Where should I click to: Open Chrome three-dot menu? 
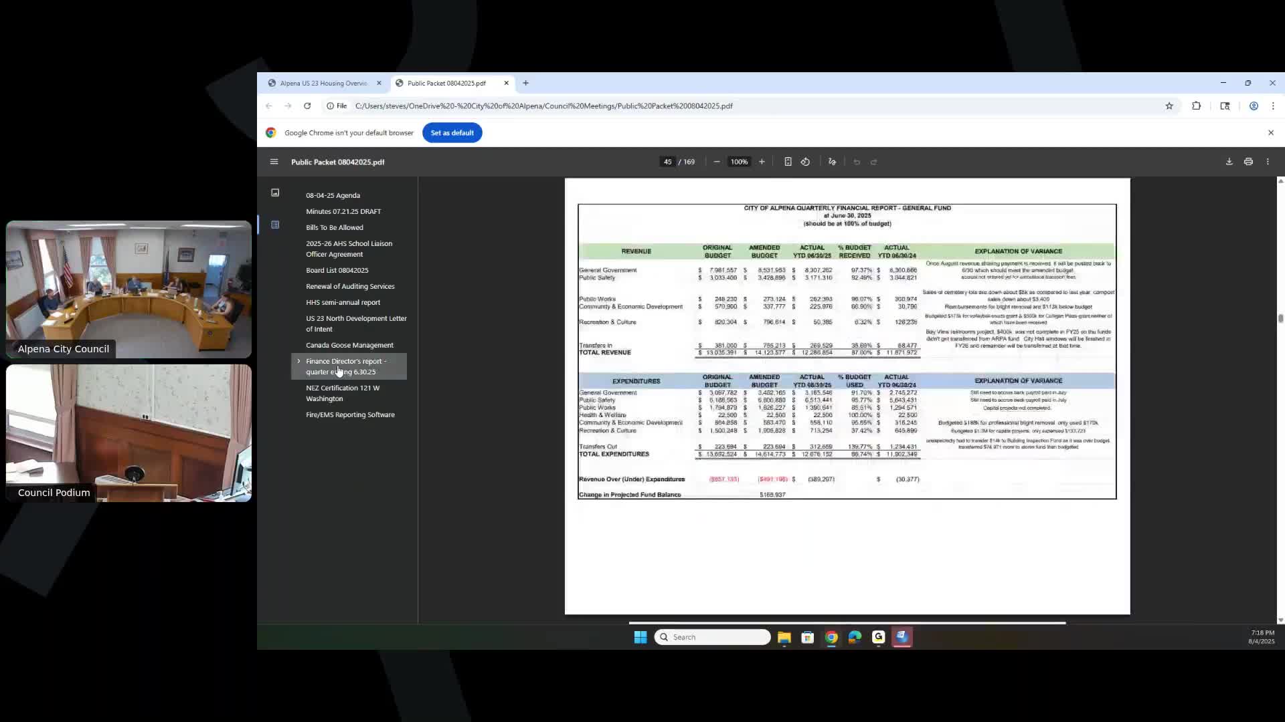(1273, 106)
